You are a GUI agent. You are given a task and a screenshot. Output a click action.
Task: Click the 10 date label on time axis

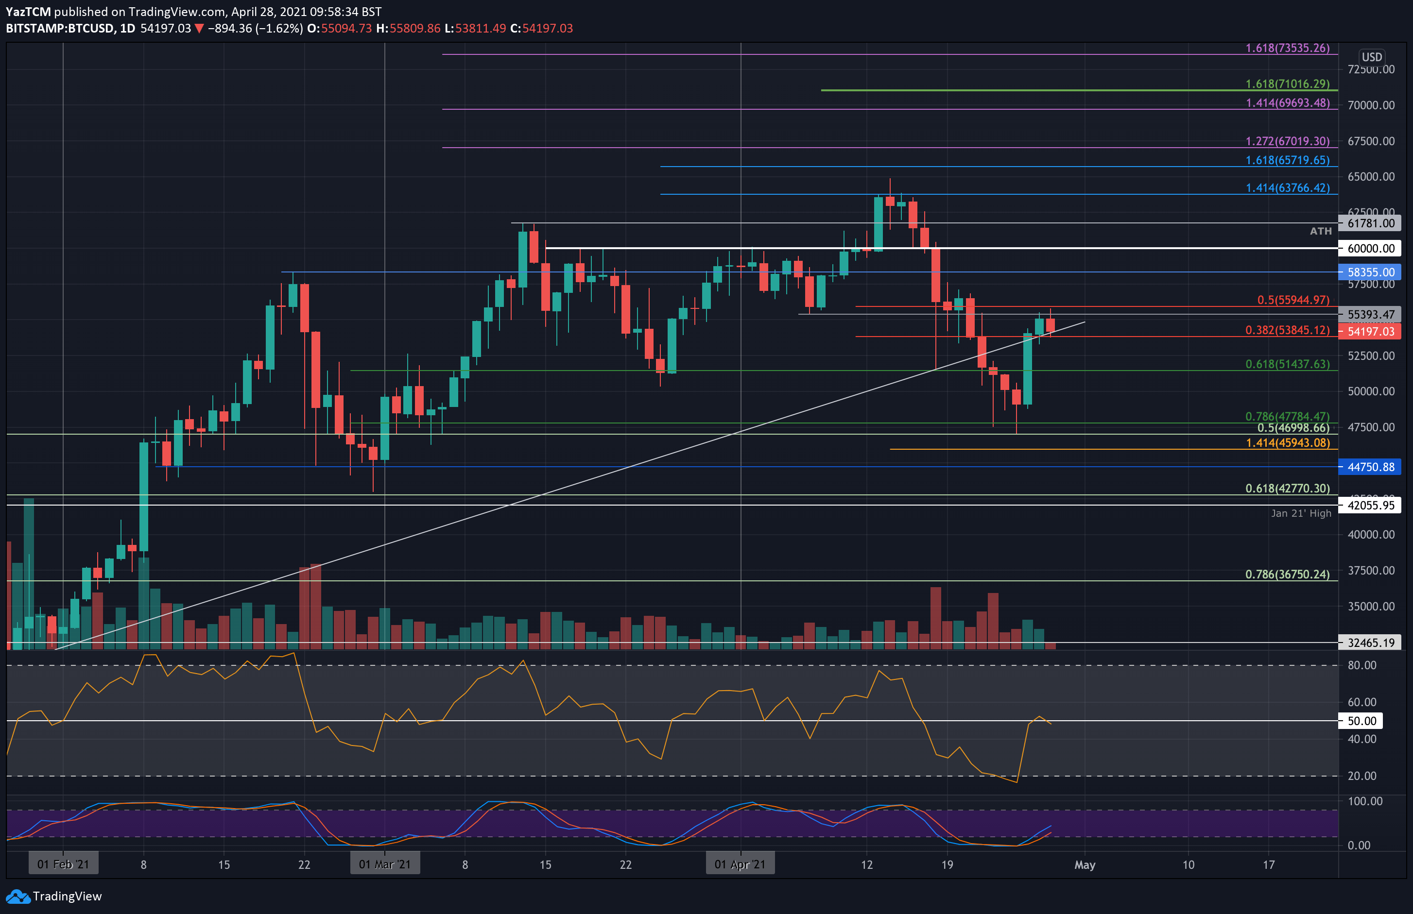point(1189,865)
